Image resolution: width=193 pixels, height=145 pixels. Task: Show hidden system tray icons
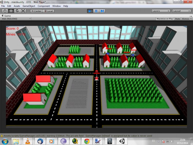159,142
